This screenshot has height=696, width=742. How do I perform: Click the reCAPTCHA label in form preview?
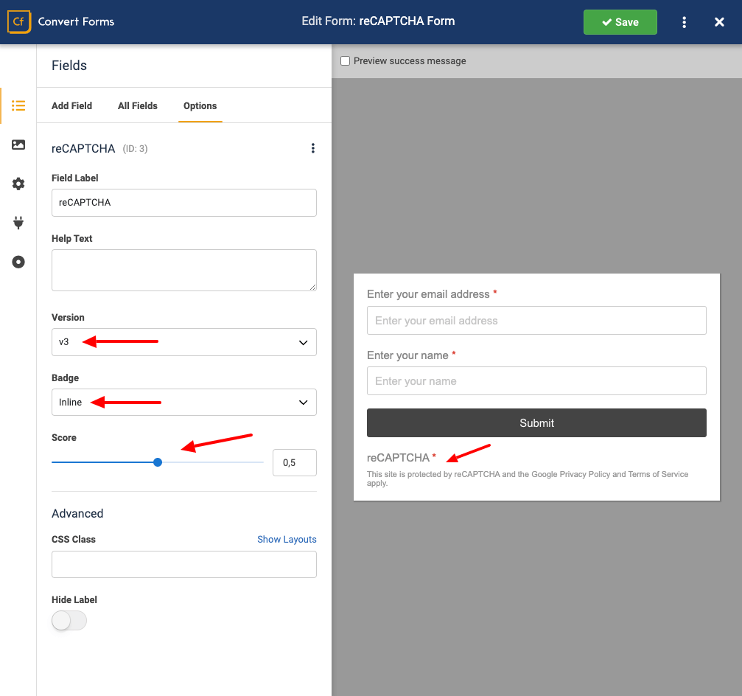pyautogui.click(x=398, y=458)
